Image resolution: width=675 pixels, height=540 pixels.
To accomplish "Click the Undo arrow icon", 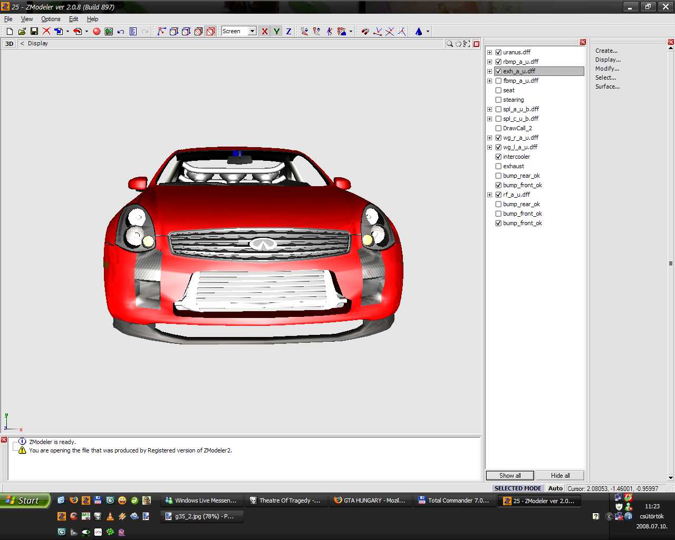I will (x=121, y=32).
